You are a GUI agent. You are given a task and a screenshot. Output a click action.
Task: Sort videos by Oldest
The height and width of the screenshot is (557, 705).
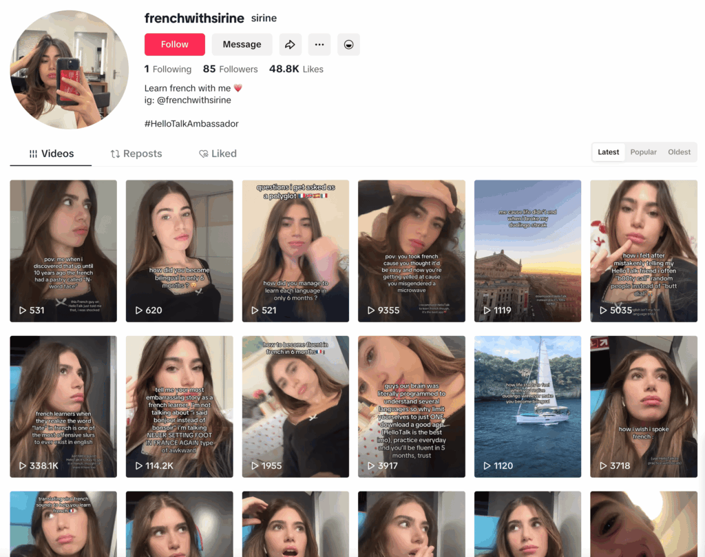(x=679, y=152)
